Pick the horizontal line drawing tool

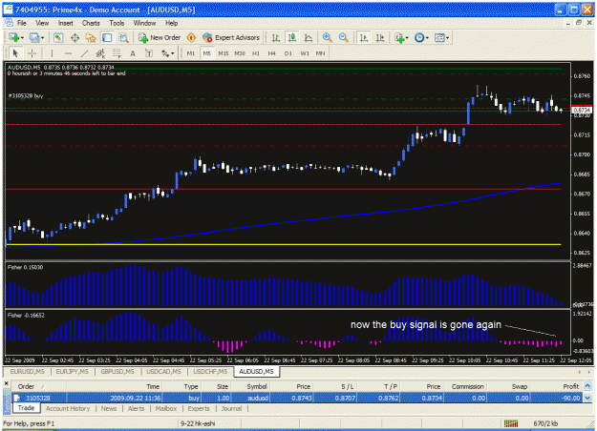tap(68, 53)
